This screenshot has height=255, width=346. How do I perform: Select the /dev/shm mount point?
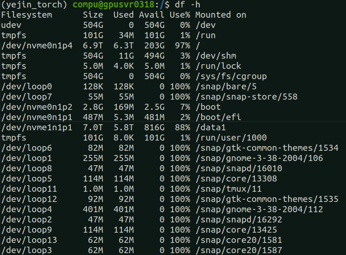(216, 56)
